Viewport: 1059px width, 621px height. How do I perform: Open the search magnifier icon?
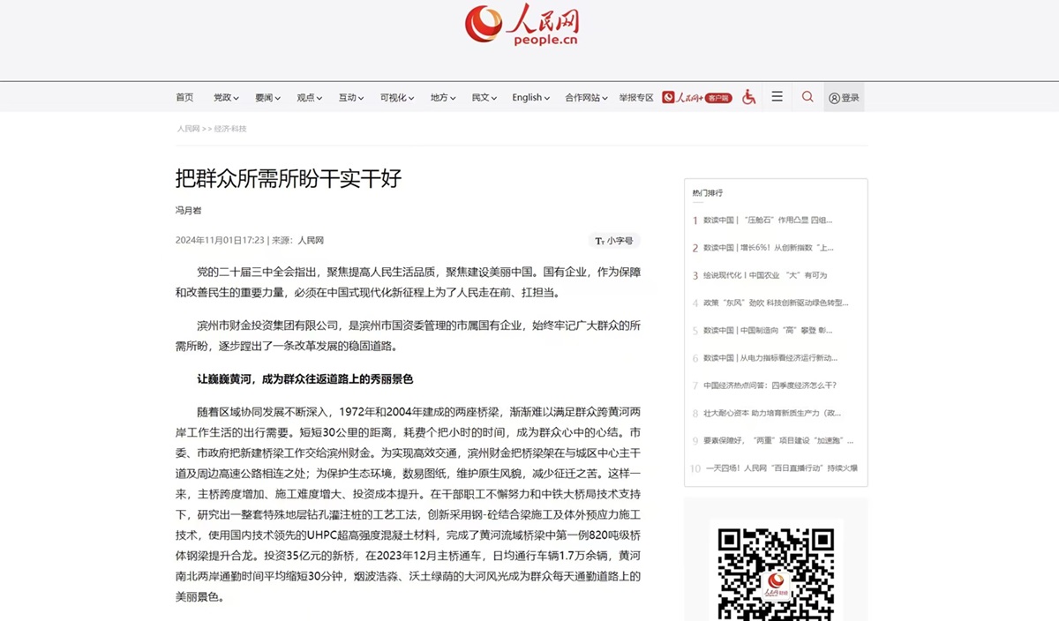pos(807,97)
